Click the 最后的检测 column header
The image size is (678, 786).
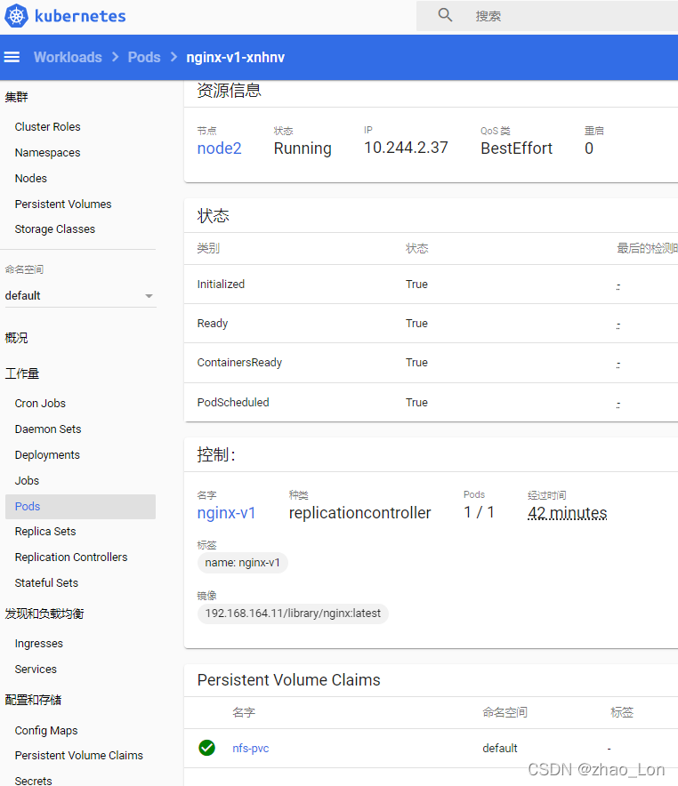[x=647, y=248]
